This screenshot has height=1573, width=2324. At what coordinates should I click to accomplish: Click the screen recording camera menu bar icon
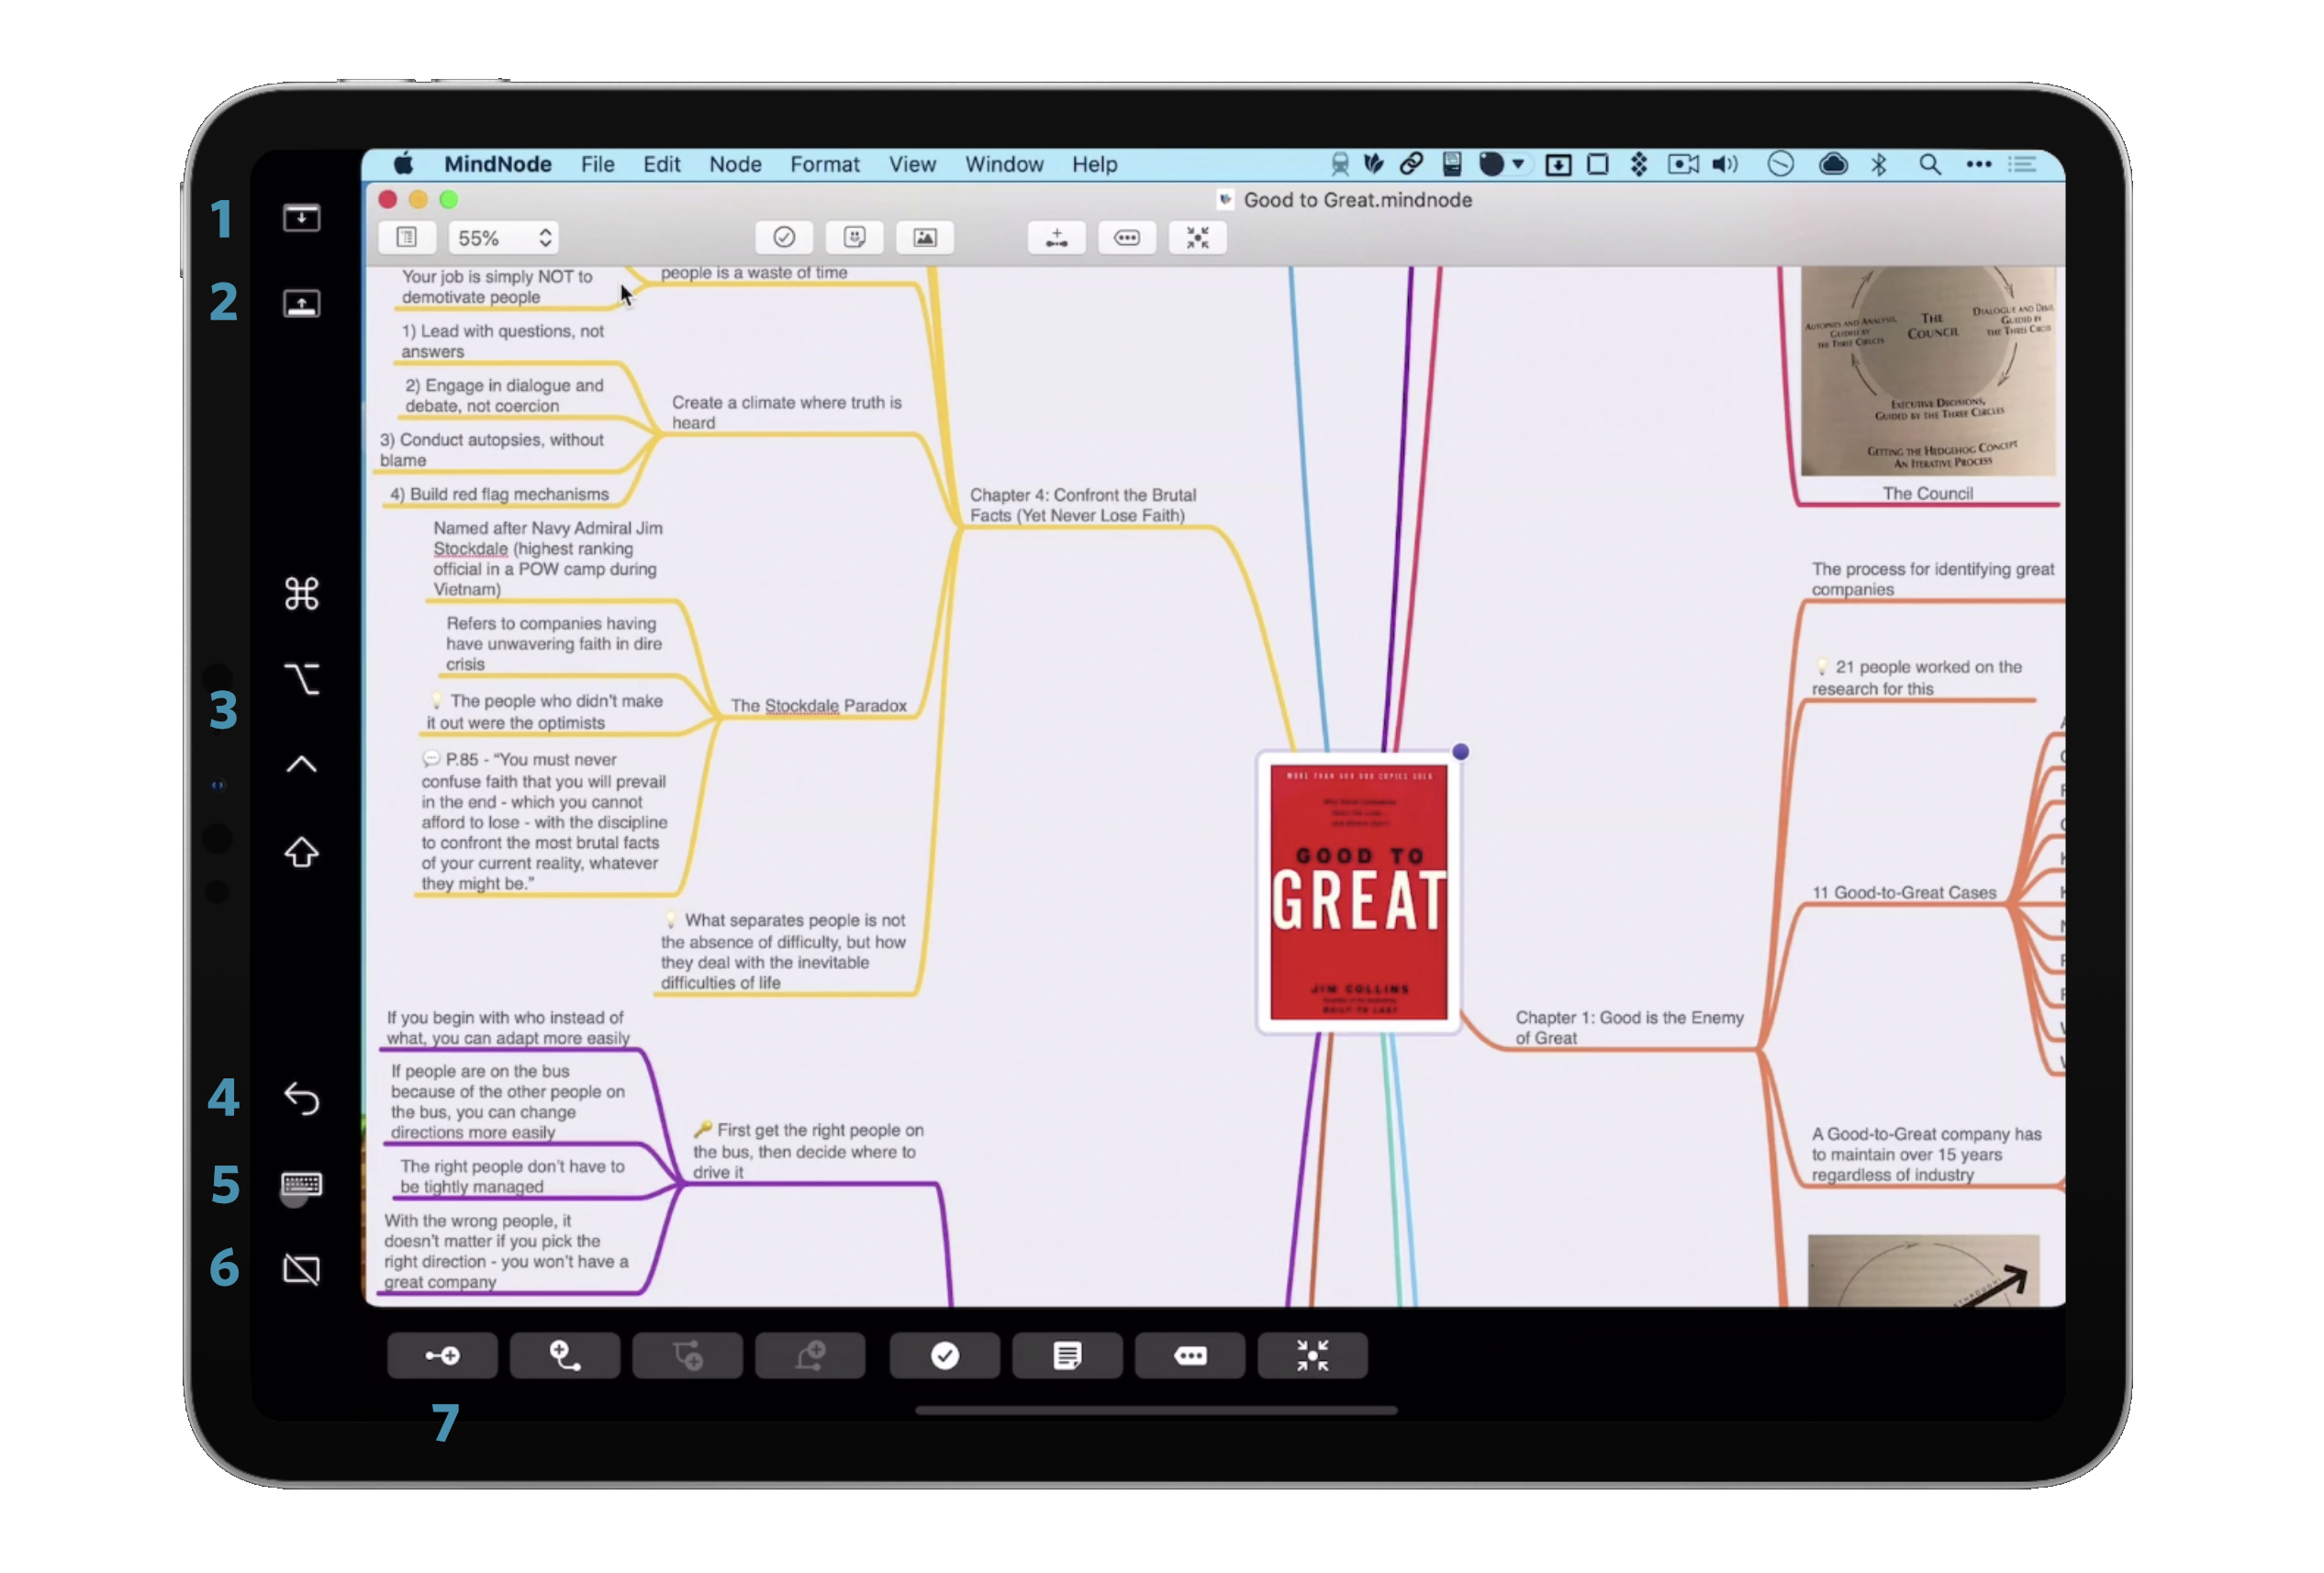[1683, 164]
